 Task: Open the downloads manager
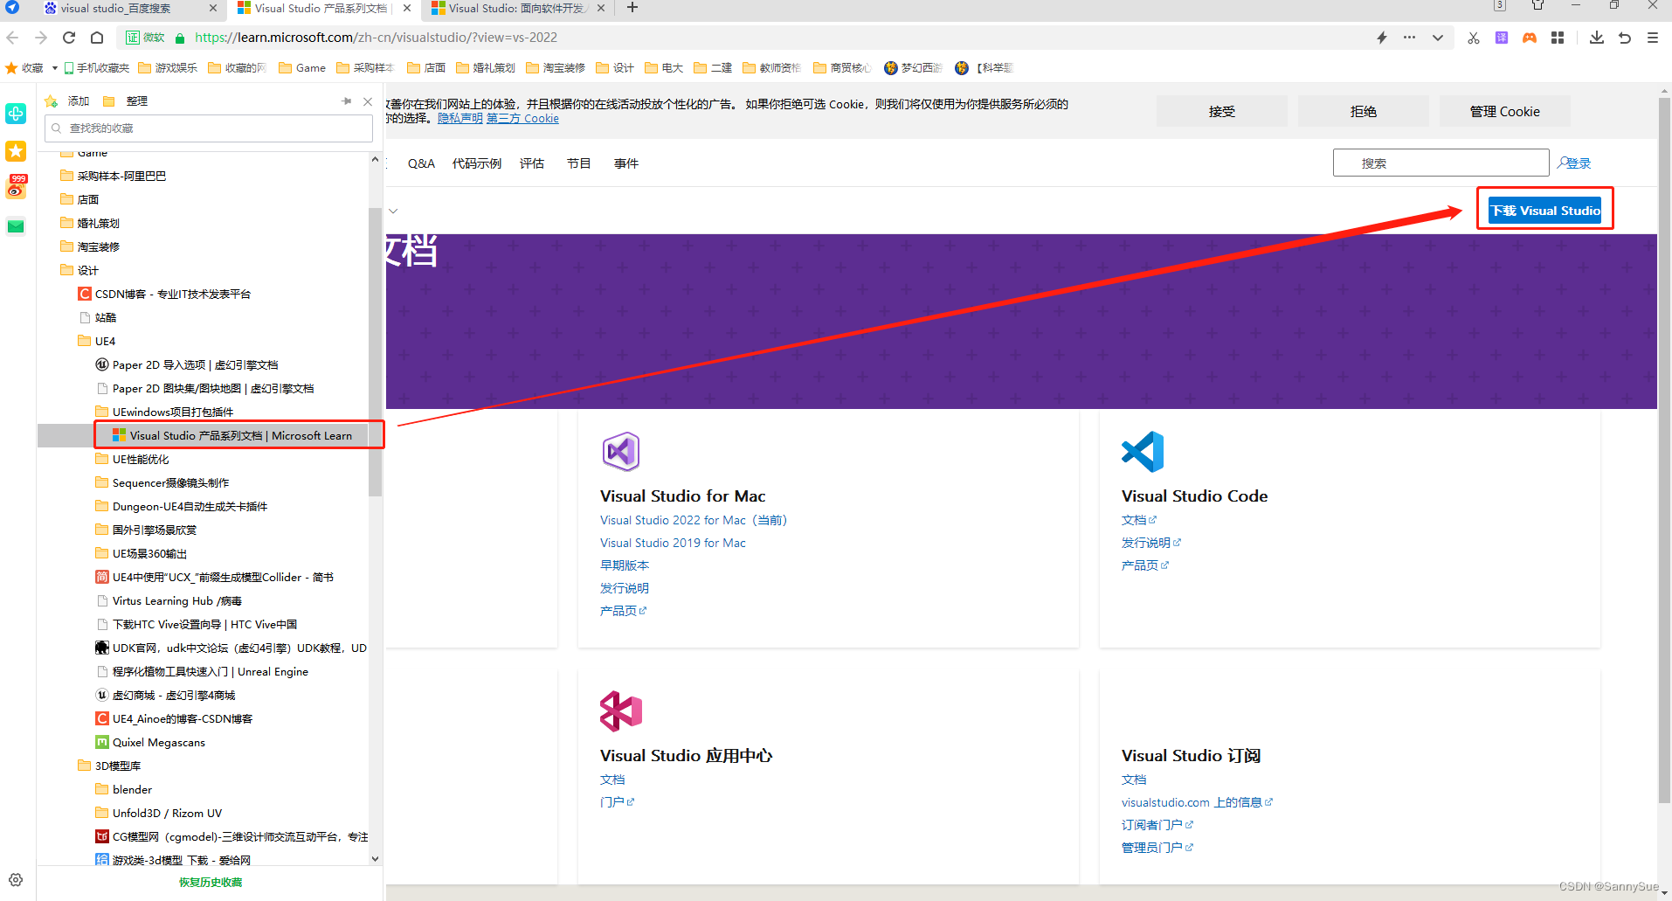pyautogui.click(x=1597, y=38)
